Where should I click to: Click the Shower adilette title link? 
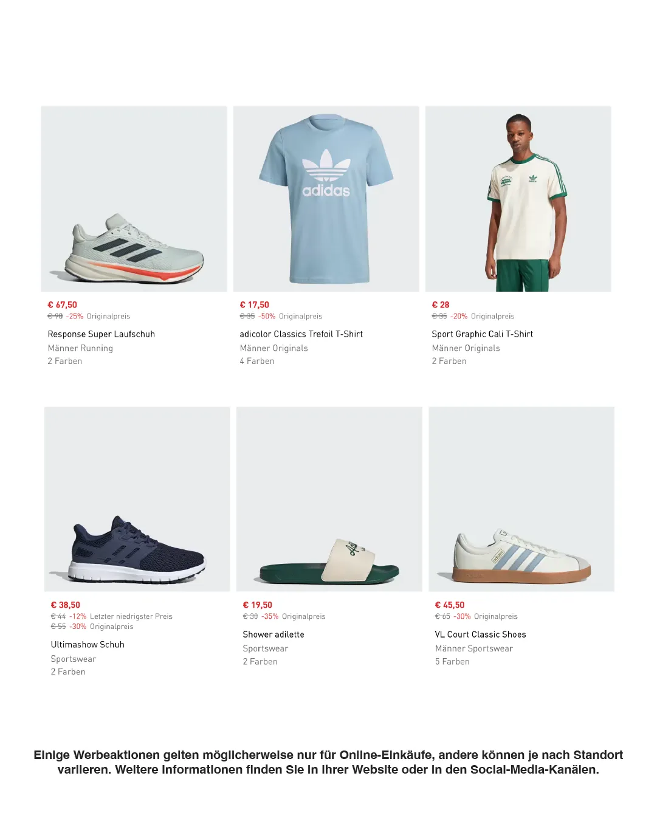273,634
